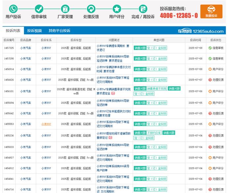Screen dimensions: 231x193
Task: Click the 厂家受理 clipboard step icon
Action: [65, 9]
